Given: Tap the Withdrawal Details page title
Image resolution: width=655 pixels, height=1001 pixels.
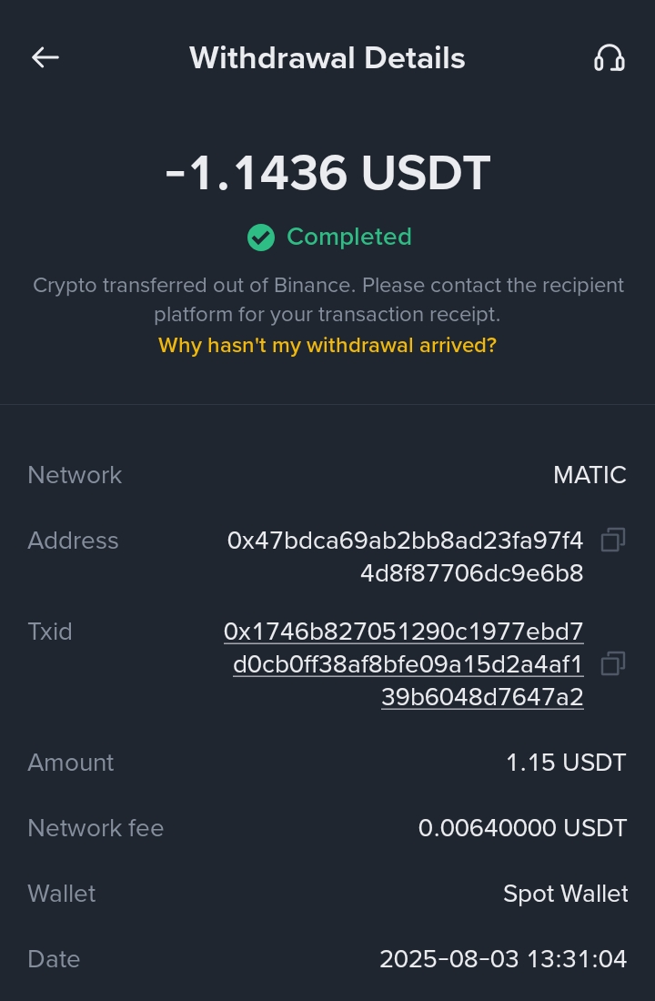Looking at the screenshot, I should coord(327,58).
